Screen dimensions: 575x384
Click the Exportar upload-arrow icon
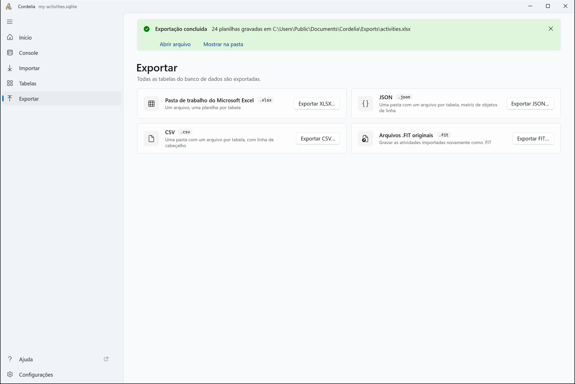pos(10,98)
